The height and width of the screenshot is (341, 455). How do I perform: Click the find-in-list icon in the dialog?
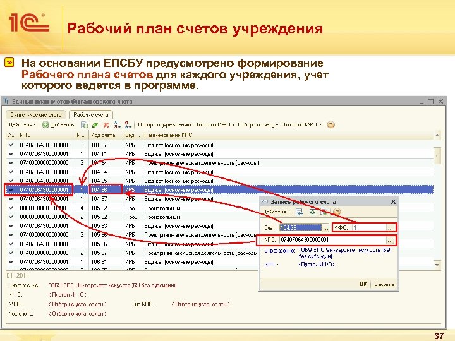[x=299, y=212]
